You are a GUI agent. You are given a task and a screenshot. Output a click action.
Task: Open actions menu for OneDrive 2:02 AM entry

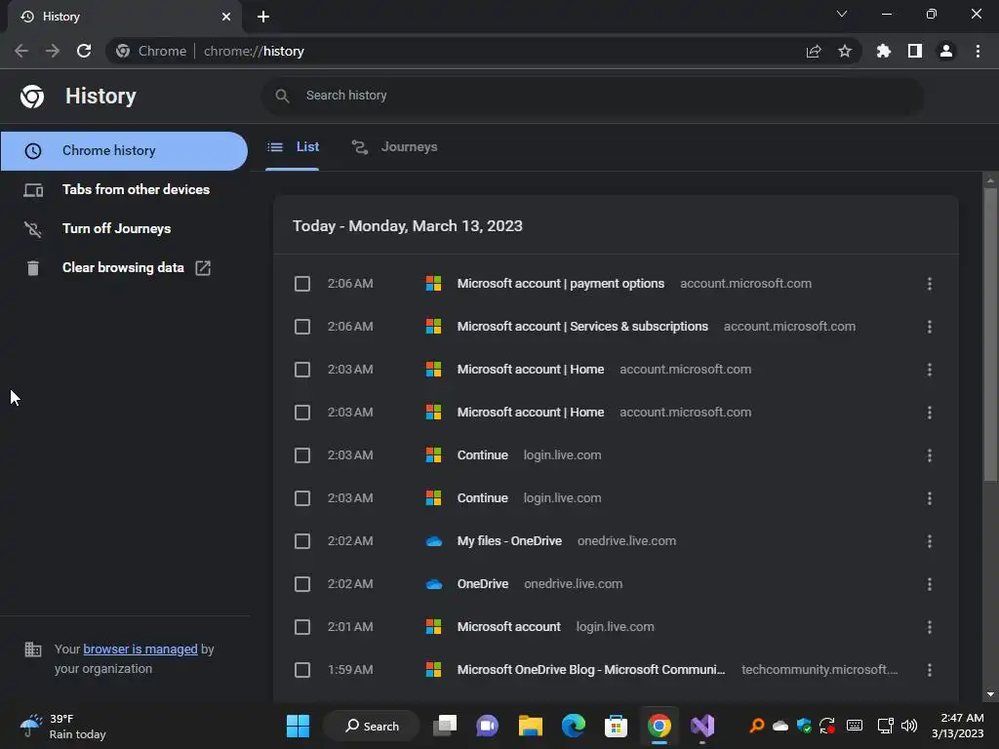point(930,584)
